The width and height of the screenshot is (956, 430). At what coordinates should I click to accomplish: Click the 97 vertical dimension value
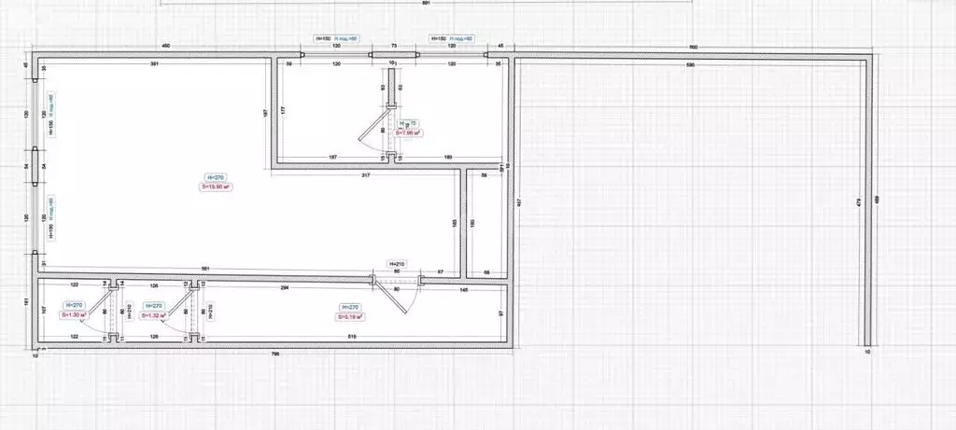click(501, 313)
